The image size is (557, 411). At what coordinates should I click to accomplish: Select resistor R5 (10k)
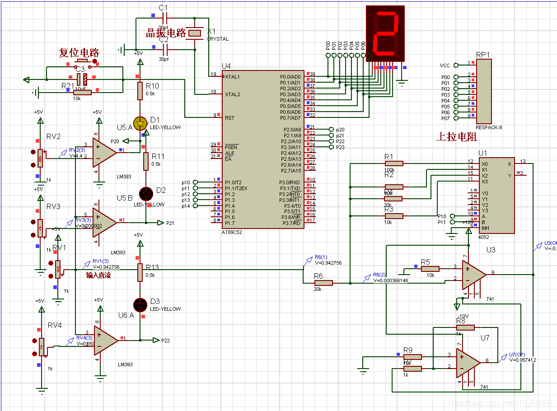pos(430,269)
